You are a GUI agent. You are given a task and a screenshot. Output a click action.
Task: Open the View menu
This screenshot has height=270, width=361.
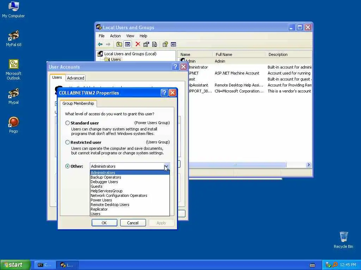(130, 36)
